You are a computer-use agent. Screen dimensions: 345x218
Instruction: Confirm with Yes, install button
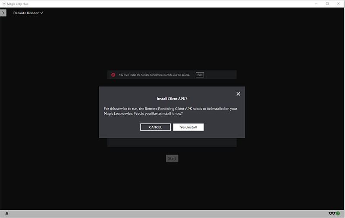coord(188,127)
